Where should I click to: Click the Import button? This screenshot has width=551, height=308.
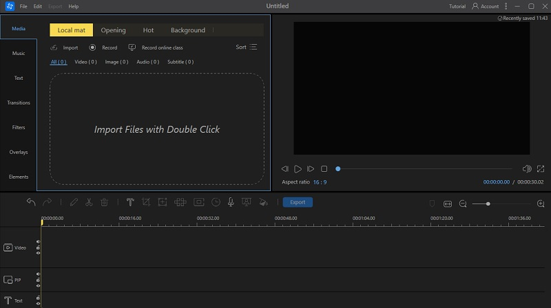pyautogui.click(x=64, y=47)
